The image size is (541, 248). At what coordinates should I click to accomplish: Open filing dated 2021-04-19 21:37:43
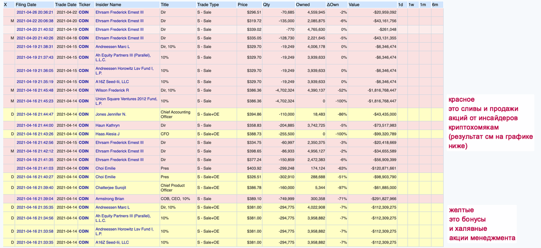35,57
